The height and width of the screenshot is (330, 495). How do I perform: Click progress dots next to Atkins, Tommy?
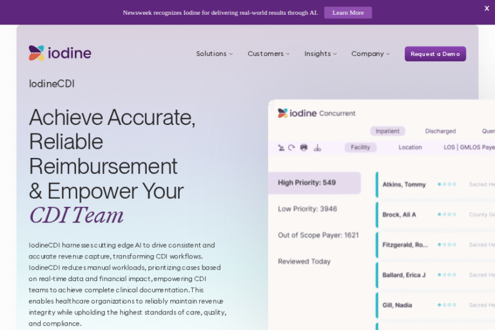pyautogui.click(x=447, y=184)
